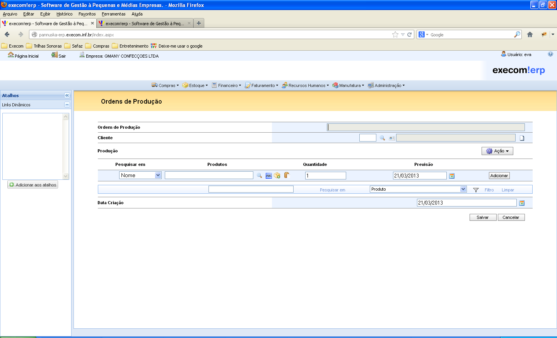The height and width of the screenshot is (338, 557).
Task: Click the green plus in Adicionar aos atalhos
Action: coord(12,185)
